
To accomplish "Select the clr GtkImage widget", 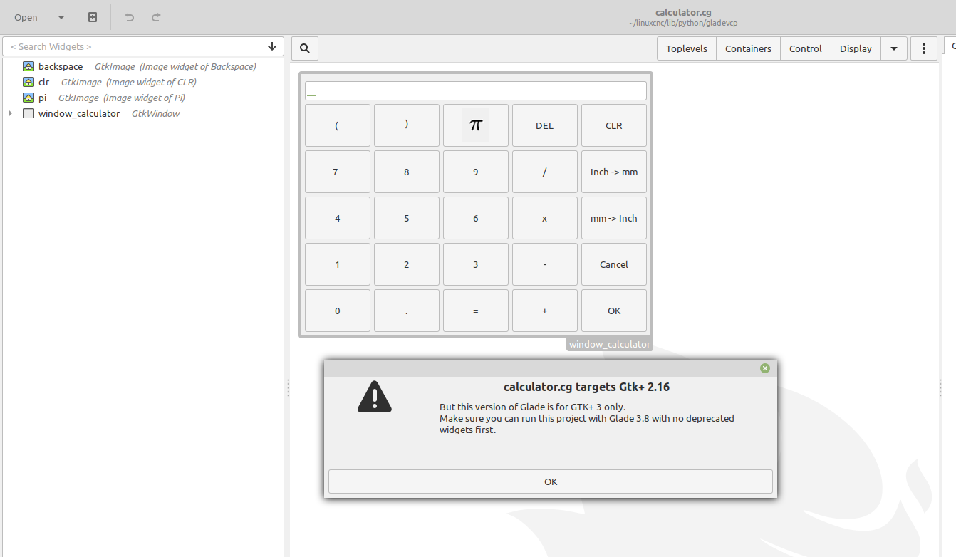I will (43, 82).
